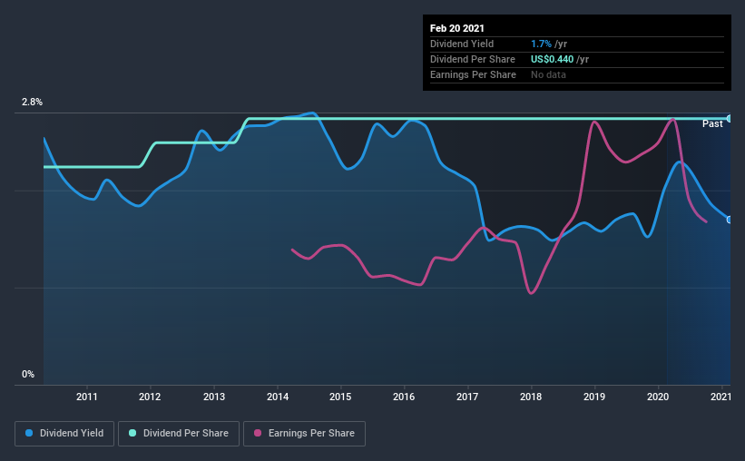Click the 1.7% Dividend Yield tooltip value
Image resolution: width=745 pixels, height=461 pixels.
point(541,44)
